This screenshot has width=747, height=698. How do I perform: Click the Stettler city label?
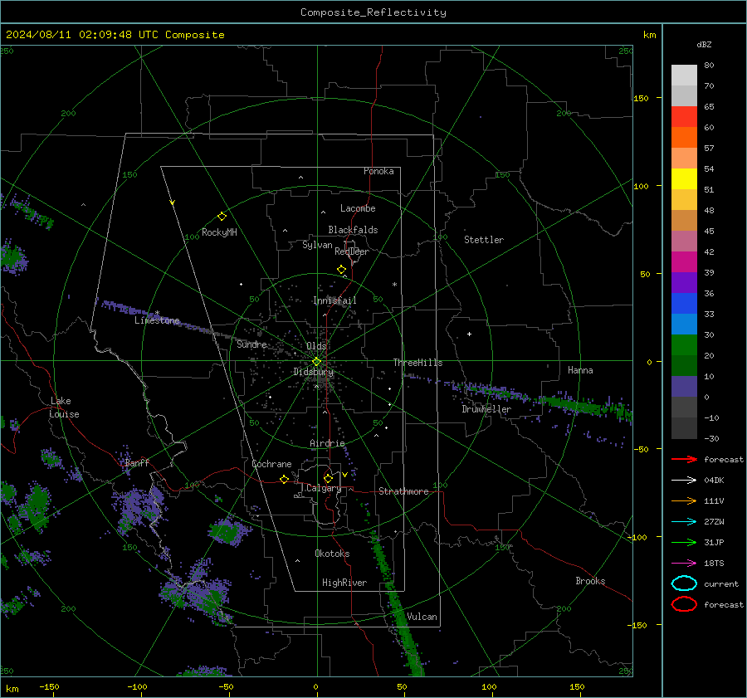coord(484,240)
